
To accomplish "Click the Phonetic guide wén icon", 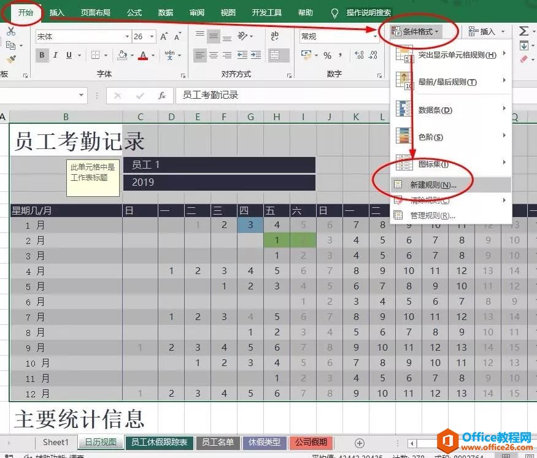I will click(169, 55).
